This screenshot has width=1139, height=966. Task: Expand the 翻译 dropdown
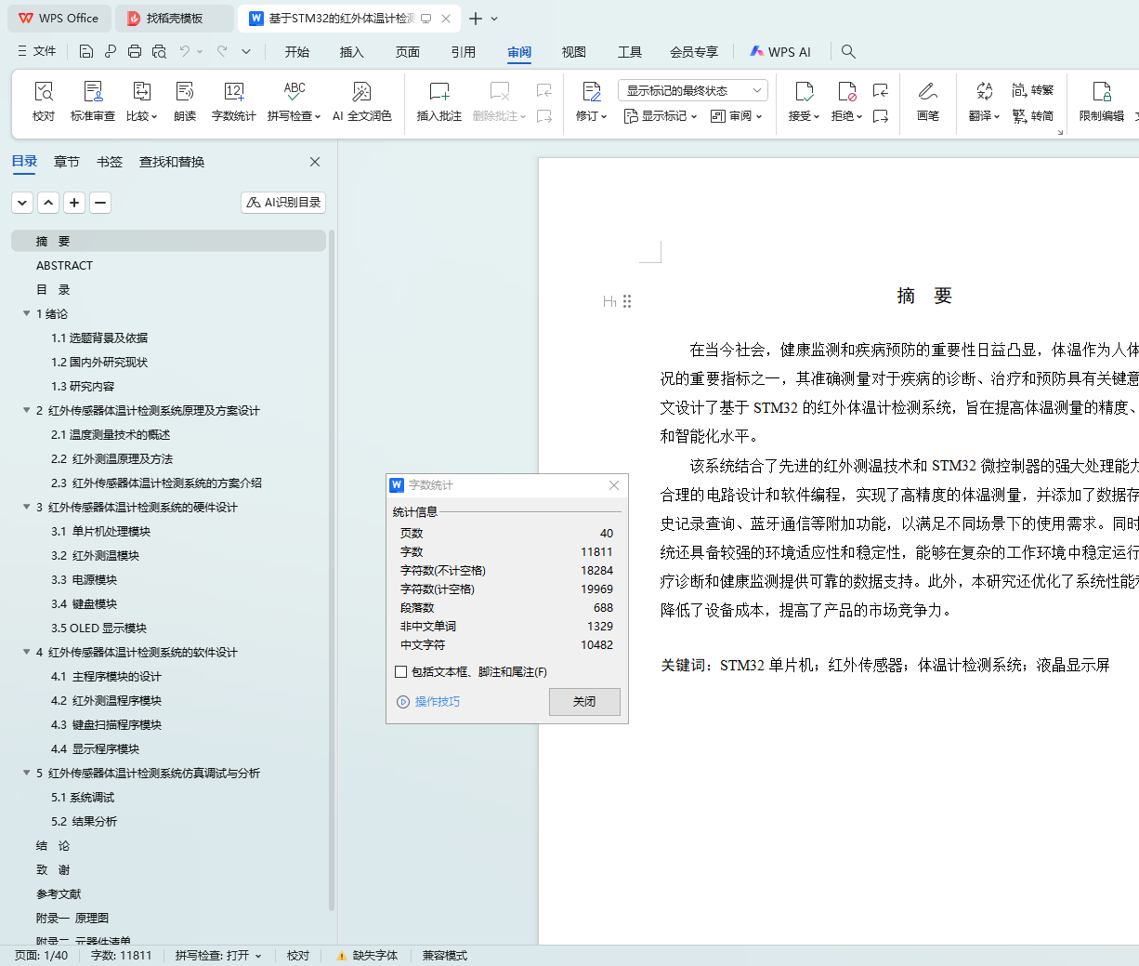click(x=997, y=117)
